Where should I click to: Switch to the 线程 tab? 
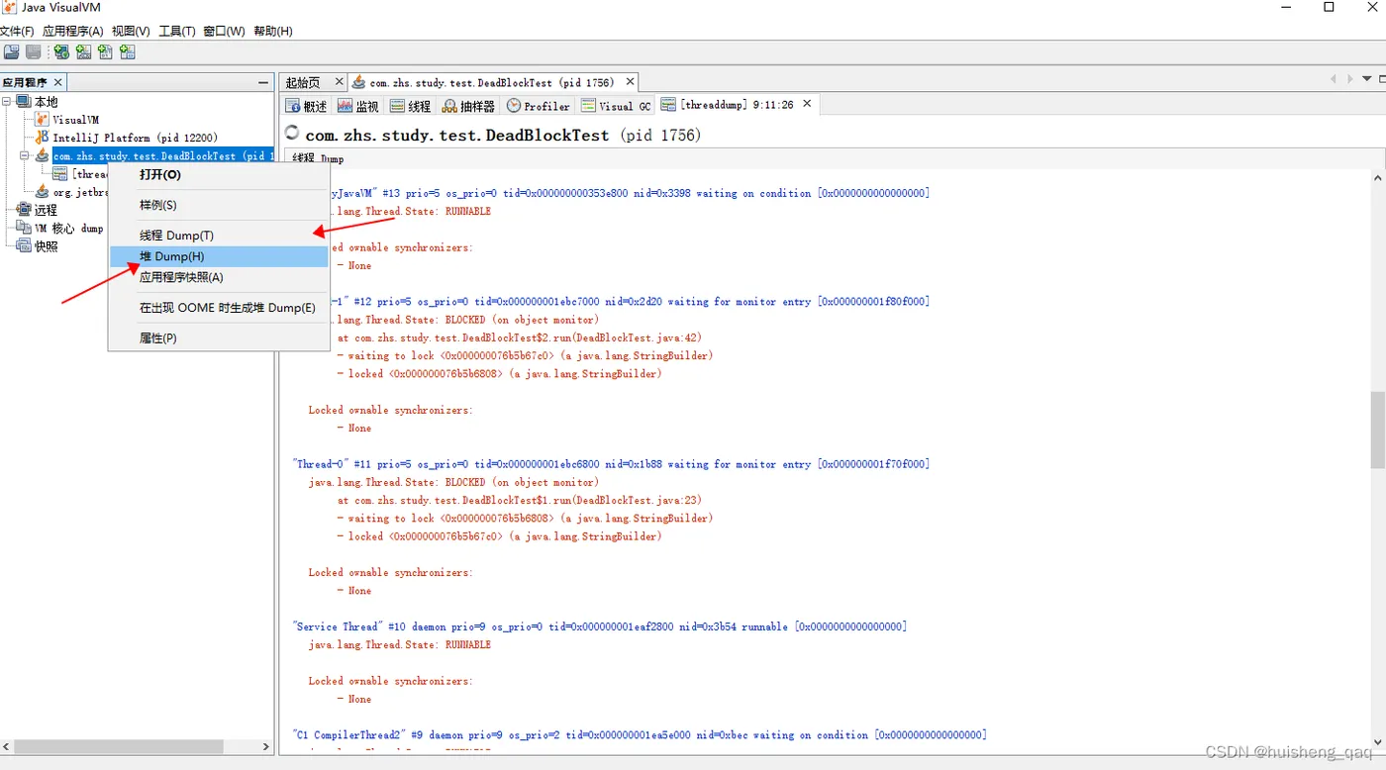(411, 106)
